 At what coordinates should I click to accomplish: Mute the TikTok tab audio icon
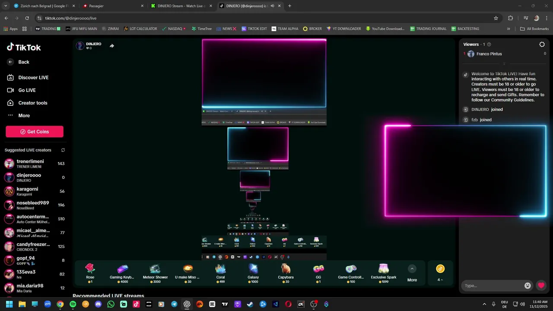(272, 6)
